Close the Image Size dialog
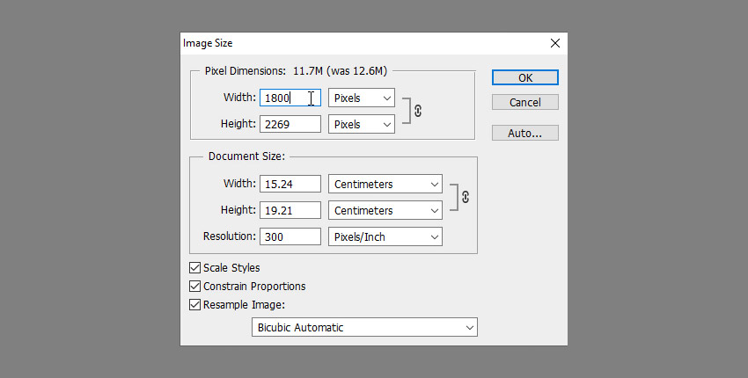 pos(554,43)
